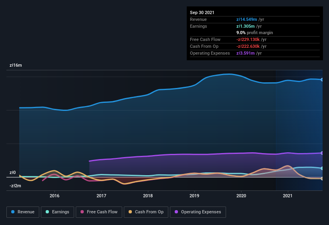The width and height of the screenshot is (329, 225).
Task: Click the zł14.549m revenue value in tooltip
Action: click(247, 19)
